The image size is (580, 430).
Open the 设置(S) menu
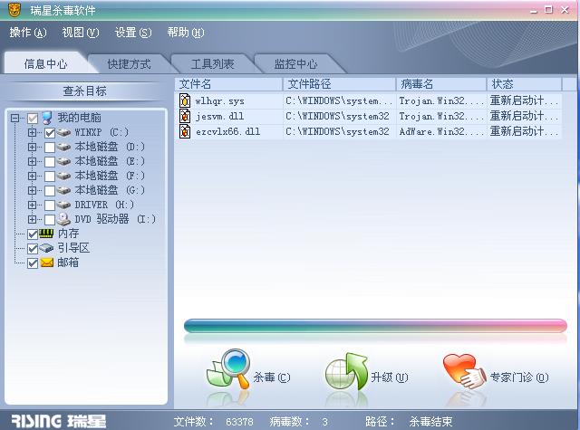pyautogui.click(x=133, y=33)
